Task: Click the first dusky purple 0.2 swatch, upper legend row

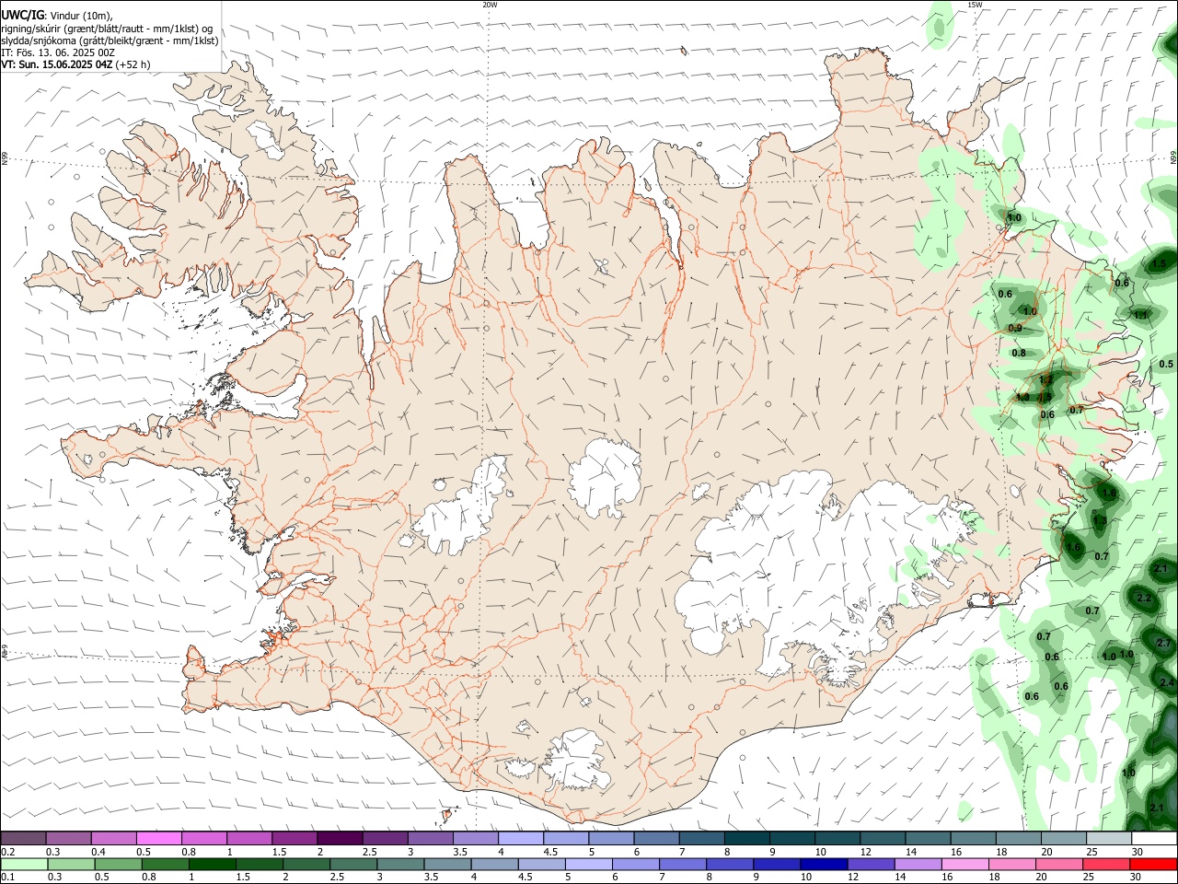Action: 23,838
